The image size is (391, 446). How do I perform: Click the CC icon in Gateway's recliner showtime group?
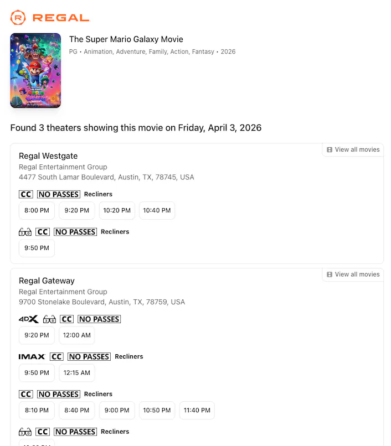tap(25, 394)
